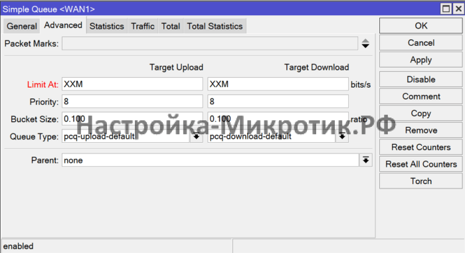The image size is (465, 253).
Task: Click pcq-upload-default queue type field
Action: pyautogui.click(x=126, y=136)
